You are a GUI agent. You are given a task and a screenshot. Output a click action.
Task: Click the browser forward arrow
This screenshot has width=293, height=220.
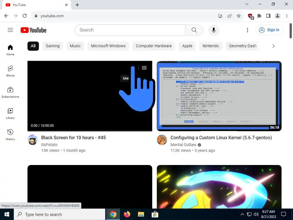[x=15, y=16]
